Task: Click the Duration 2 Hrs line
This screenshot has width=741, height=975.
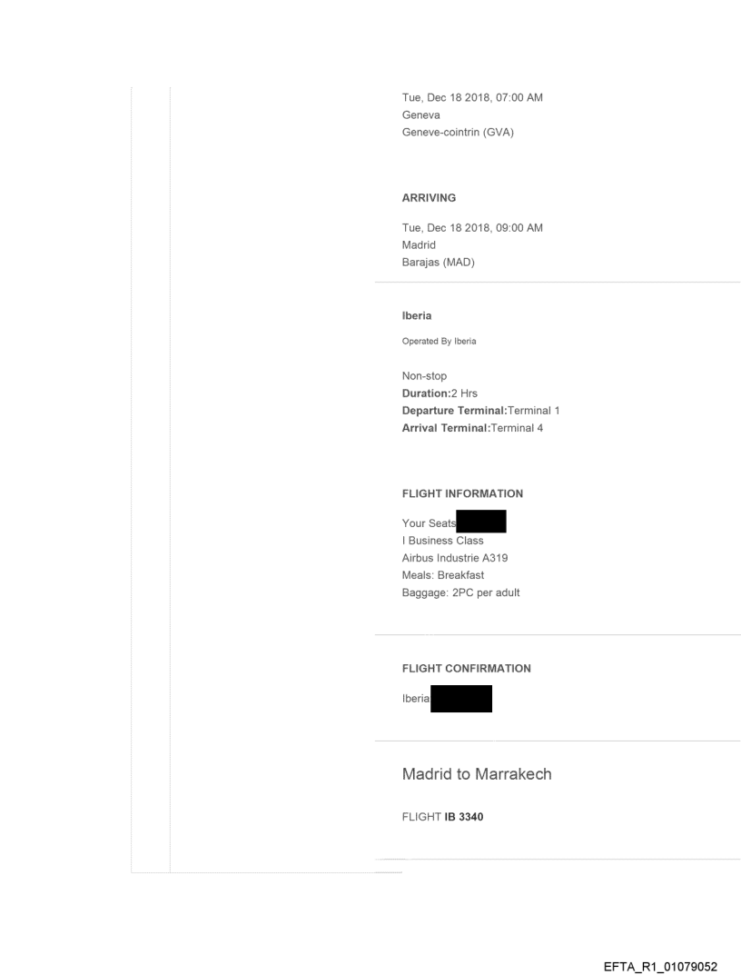Action: coord(440,393)
